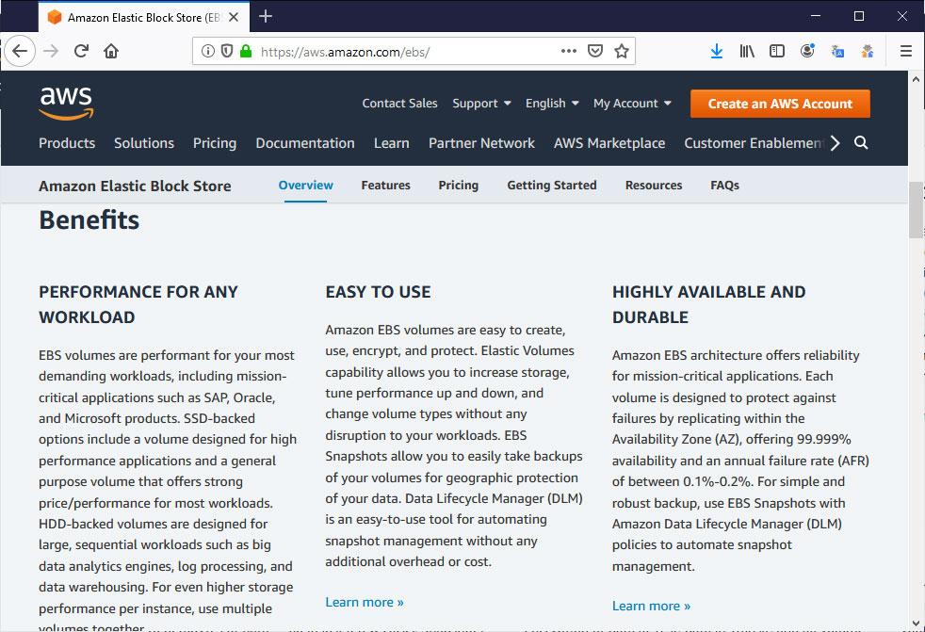The image size is (925, 632).
Task: Click the Easy to Use heading
Action: click(x=378, y=292)
